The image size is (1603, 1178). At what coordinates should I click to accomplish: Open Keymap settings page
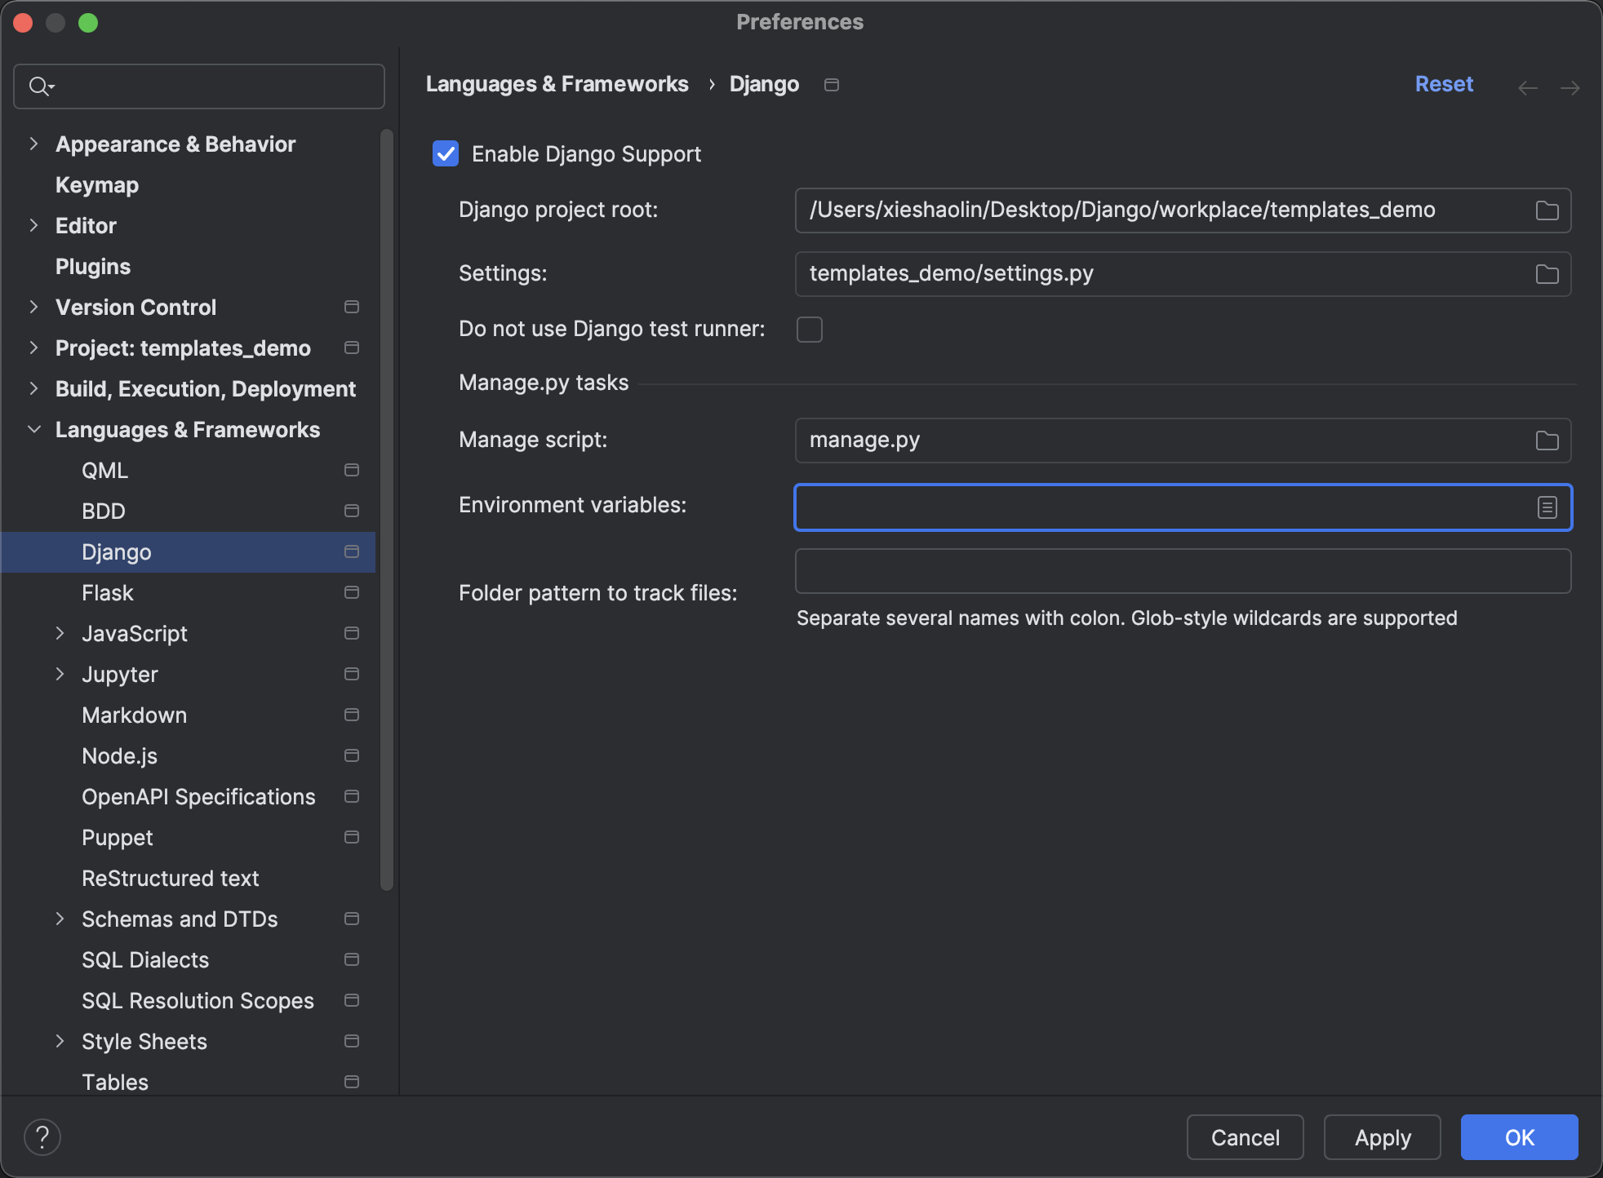click(x=97, y=185)
